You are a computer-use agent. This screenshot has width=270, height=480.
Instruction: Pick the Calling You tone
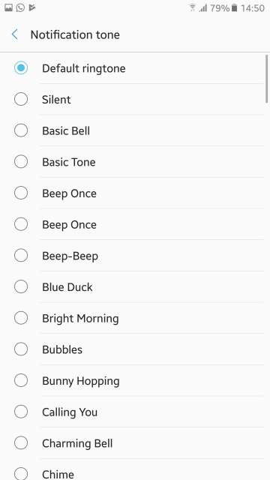pos(135,412)
